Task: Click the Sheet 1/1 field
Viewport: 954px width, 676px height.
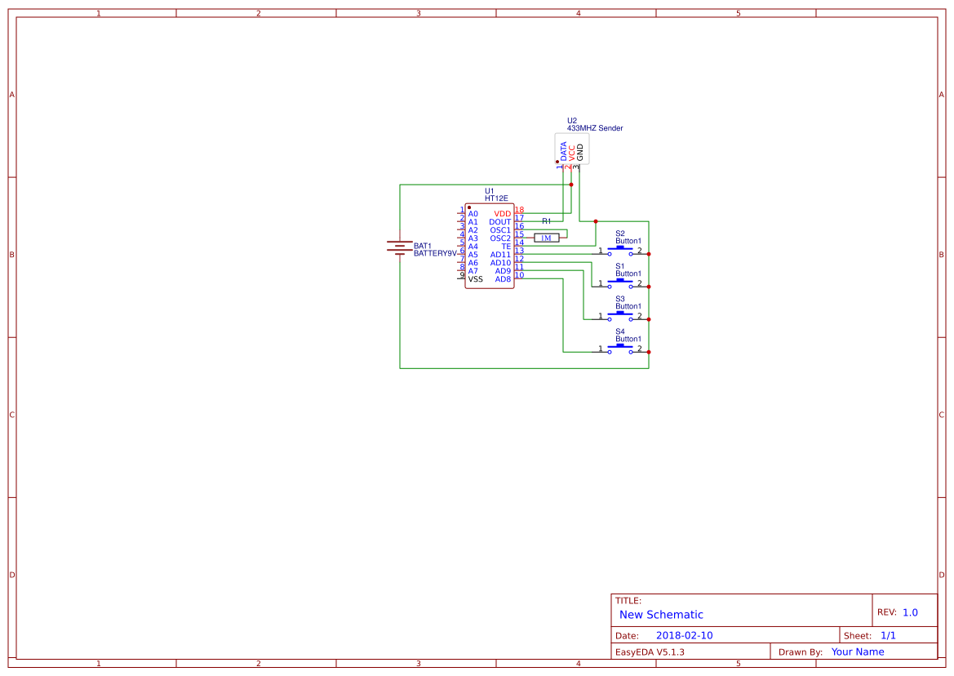Action: 889,634
